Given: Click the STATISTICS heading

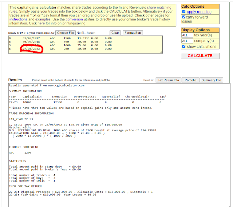Looking at the screenshot, I should tap(17, 161).
